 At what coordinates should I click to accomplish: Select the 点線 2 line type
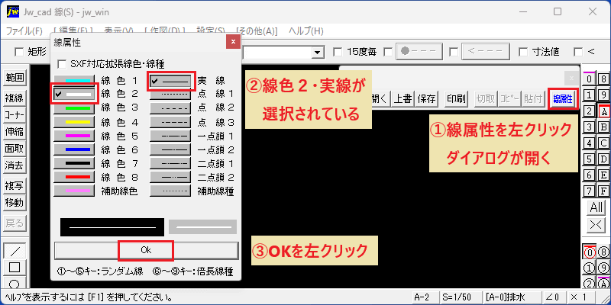coord(170,107)
